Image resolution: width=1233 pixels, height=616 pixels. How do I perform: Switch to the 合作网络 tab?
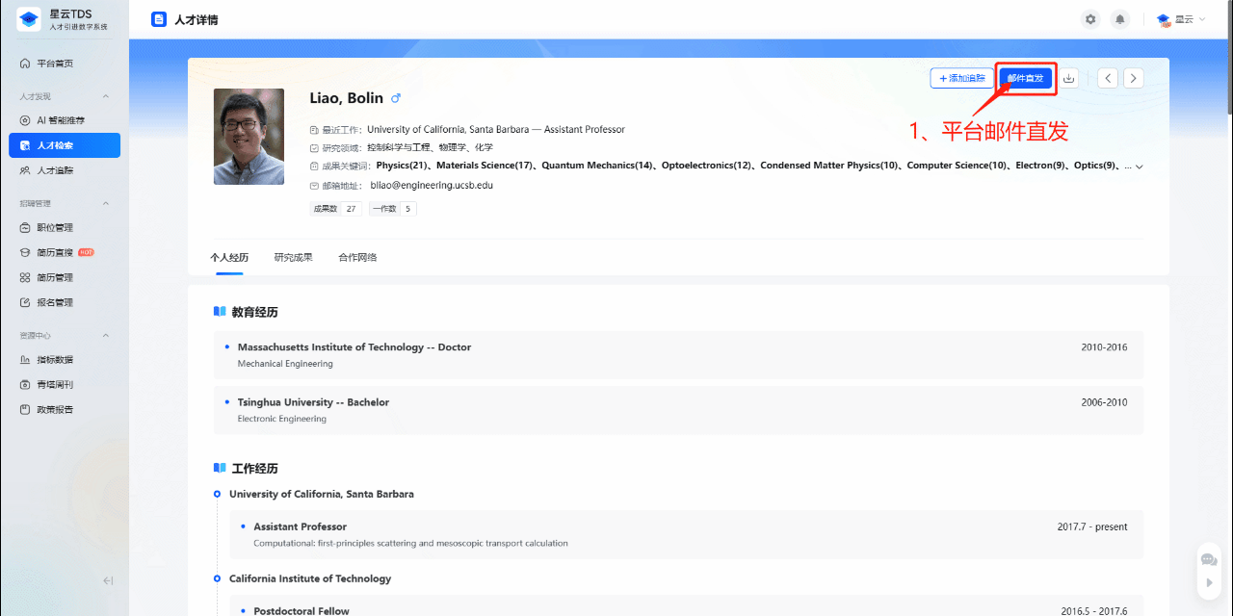point(357,258)
